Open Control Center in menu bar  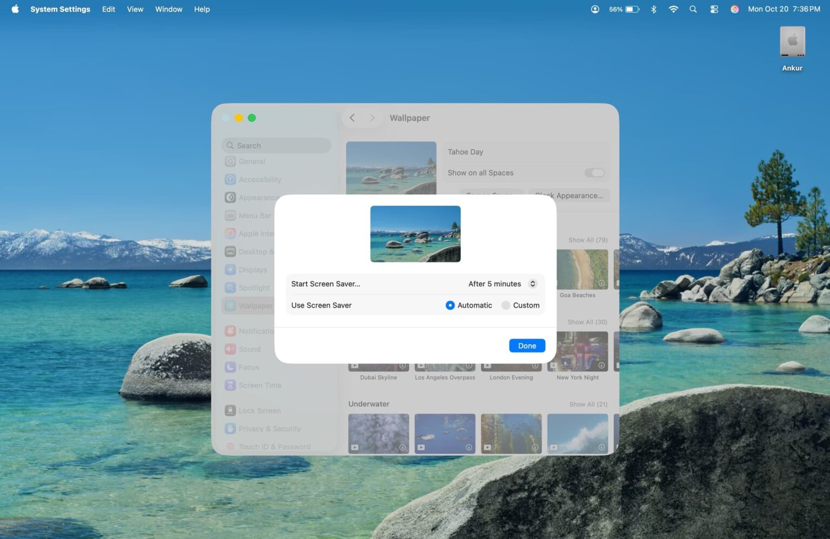tap(714, 9)
